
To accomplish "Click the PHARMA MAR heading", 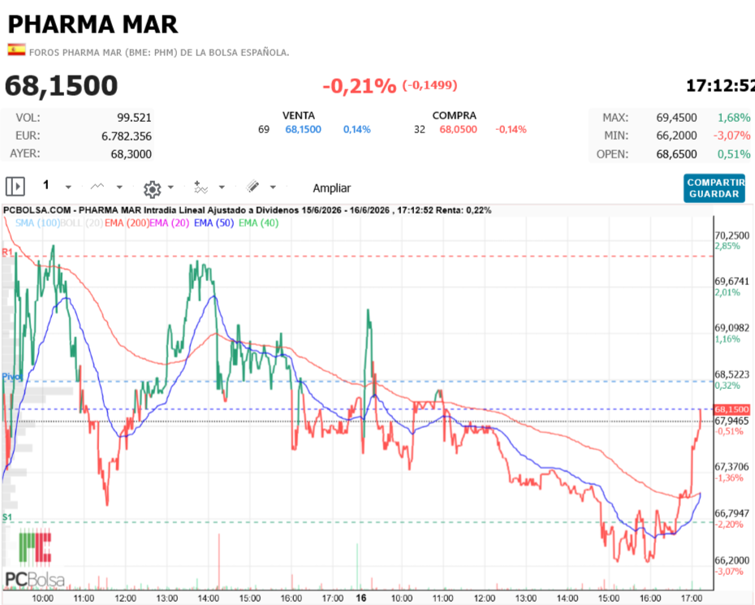I will pos(93,24).
